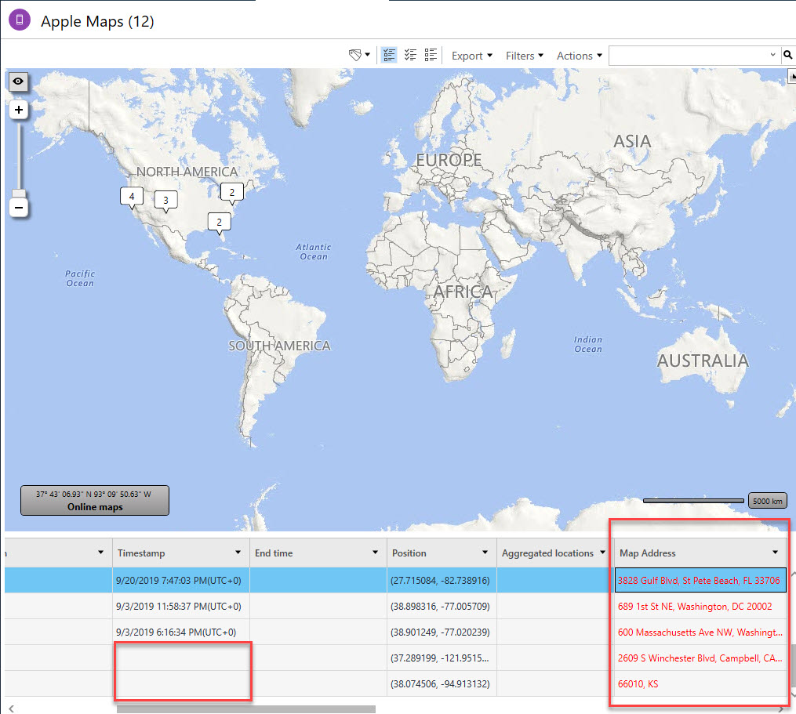This screenshot has width=796, height=714.
Task: Select timestamp 9/3/2019 11:58:37 PM(UTC+0)
Action: [x=179, y=607]
